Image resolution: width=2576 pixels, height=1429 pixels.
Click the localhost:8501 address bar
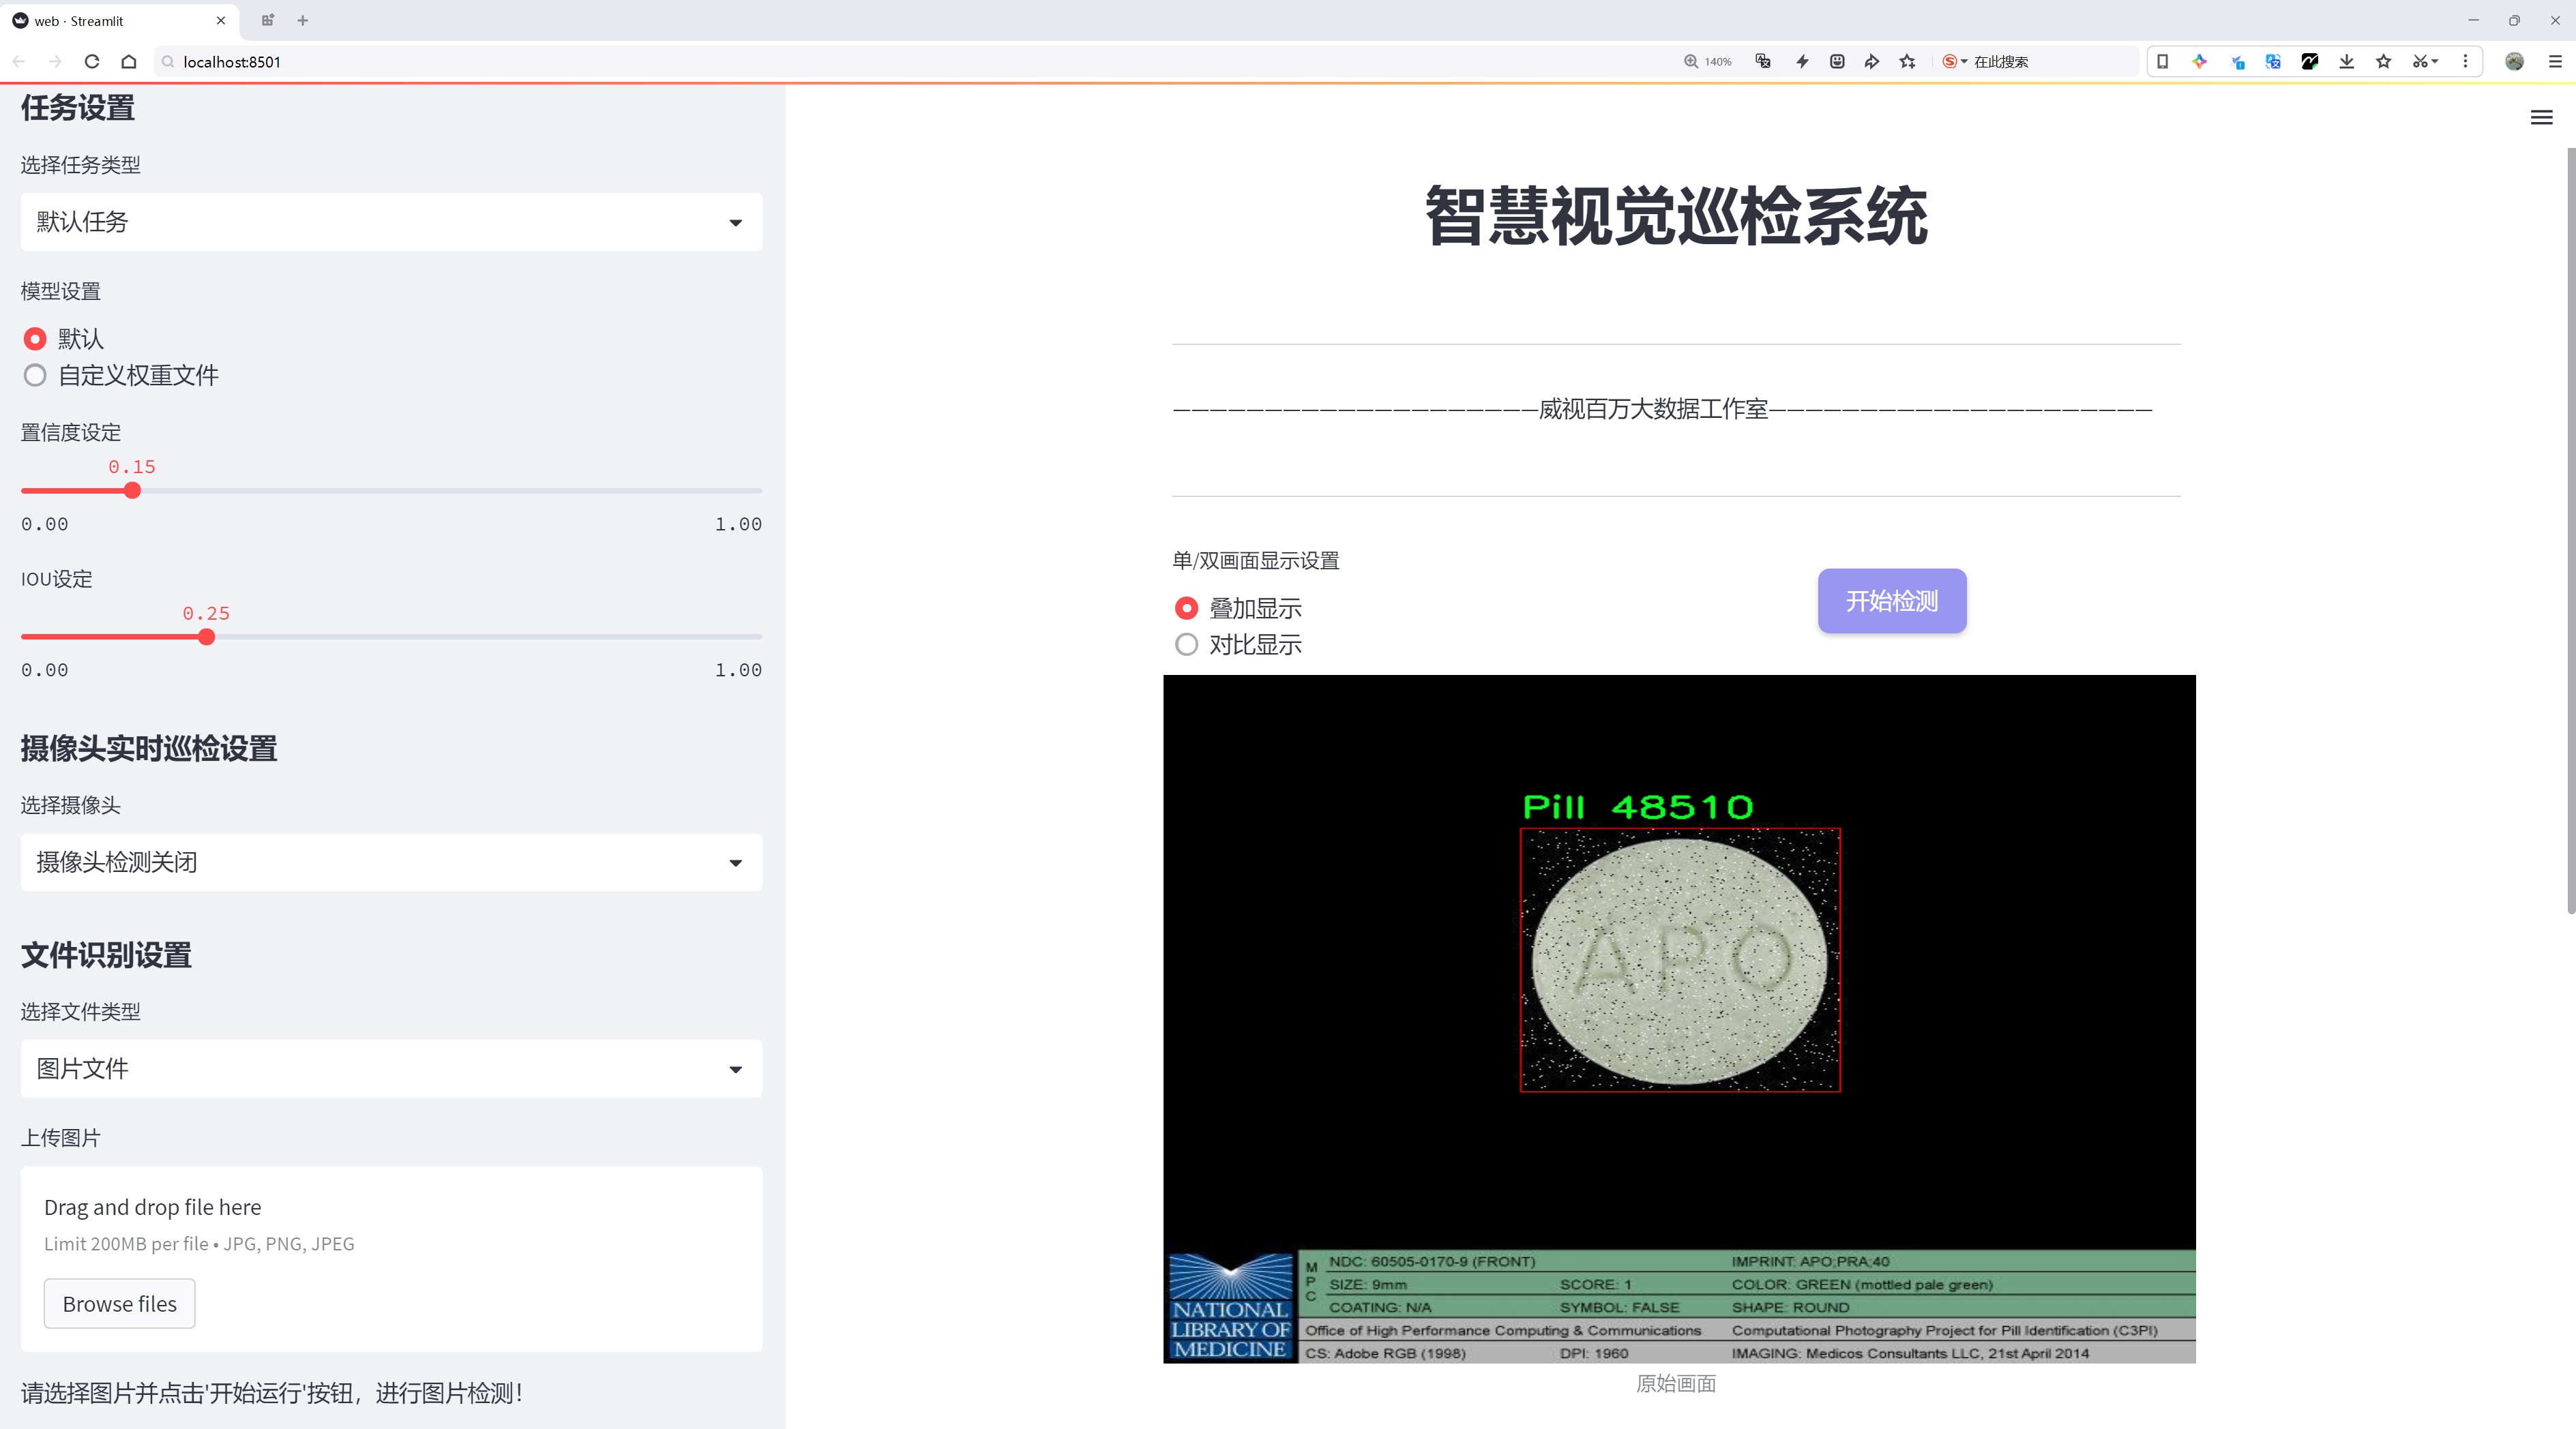pos(900,62)
